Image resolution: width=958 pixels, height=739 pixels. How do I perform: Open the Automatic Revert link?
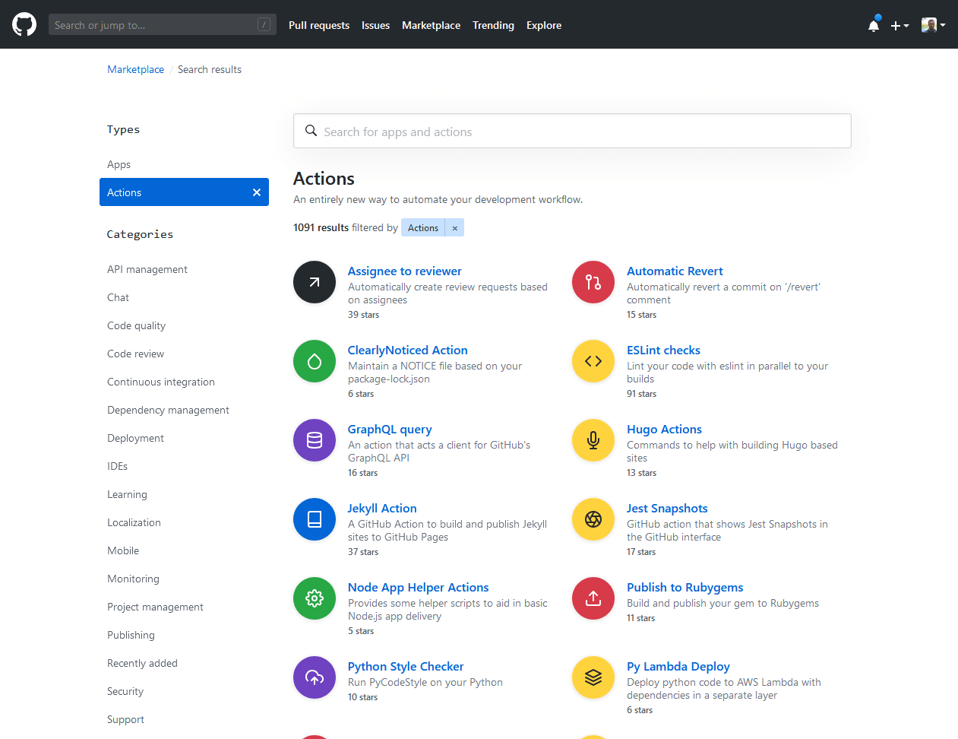point(675,271)
